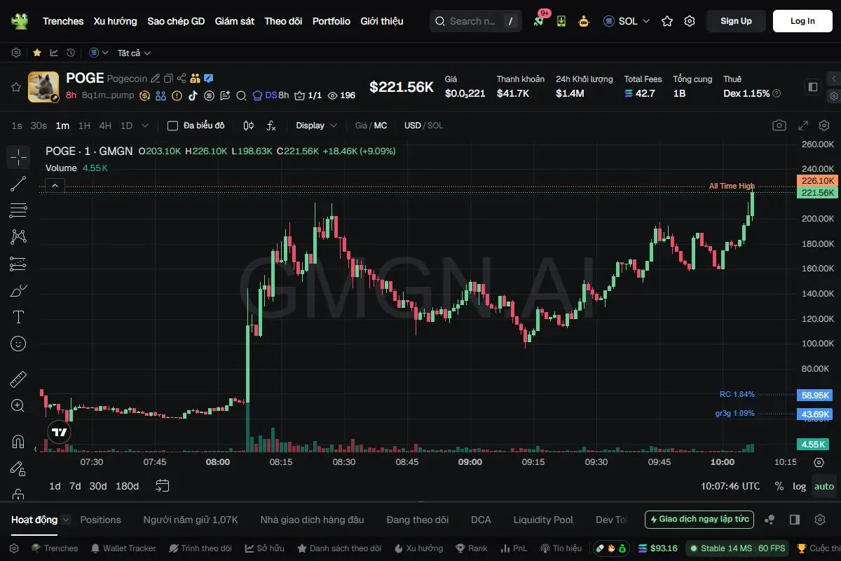
Task: Open Trenches menu
Action: coord(63,21)
